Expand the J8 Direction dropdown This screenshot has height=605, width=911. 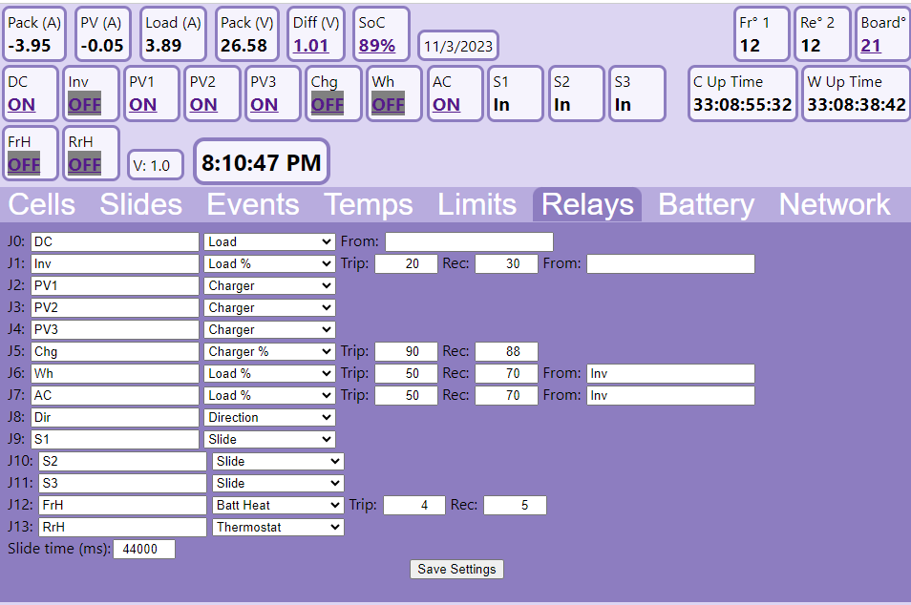[x=269, y=417]
